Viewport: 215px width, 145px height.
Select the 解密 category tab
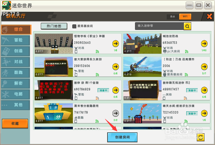coord(15,83)
